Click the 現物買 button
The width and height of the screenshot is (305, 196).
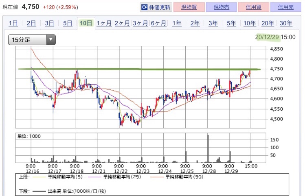(189, 7)
